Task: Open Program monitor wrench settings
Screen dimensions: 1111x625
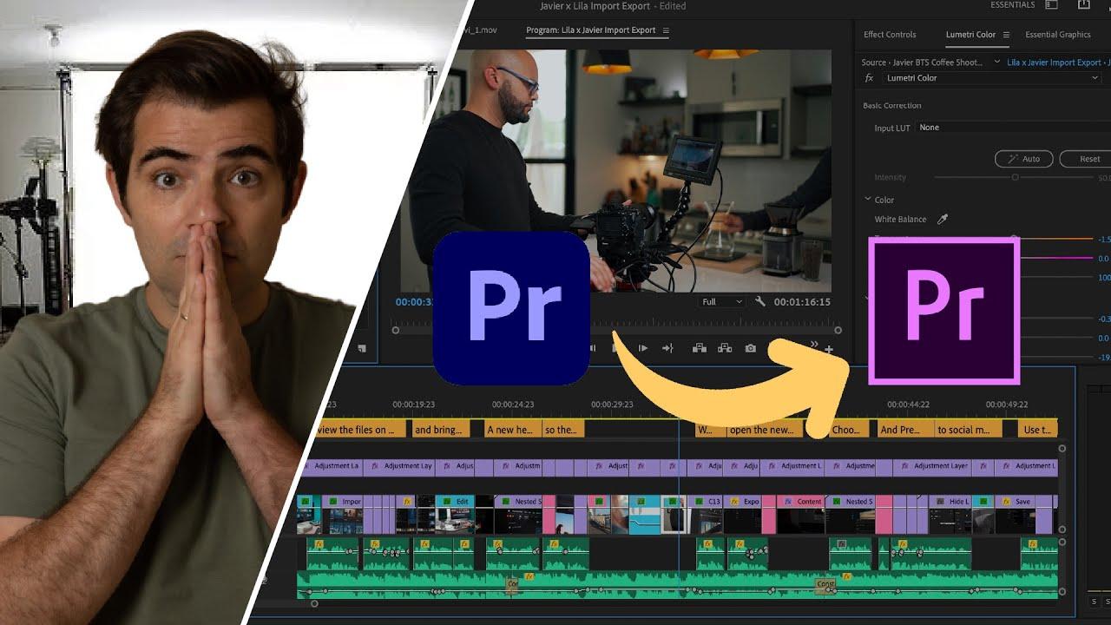Action: pos(760,302)
